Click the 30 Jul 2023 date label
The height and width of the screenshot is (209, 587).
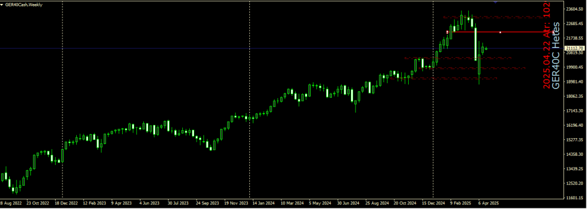(x=178, y=203)
